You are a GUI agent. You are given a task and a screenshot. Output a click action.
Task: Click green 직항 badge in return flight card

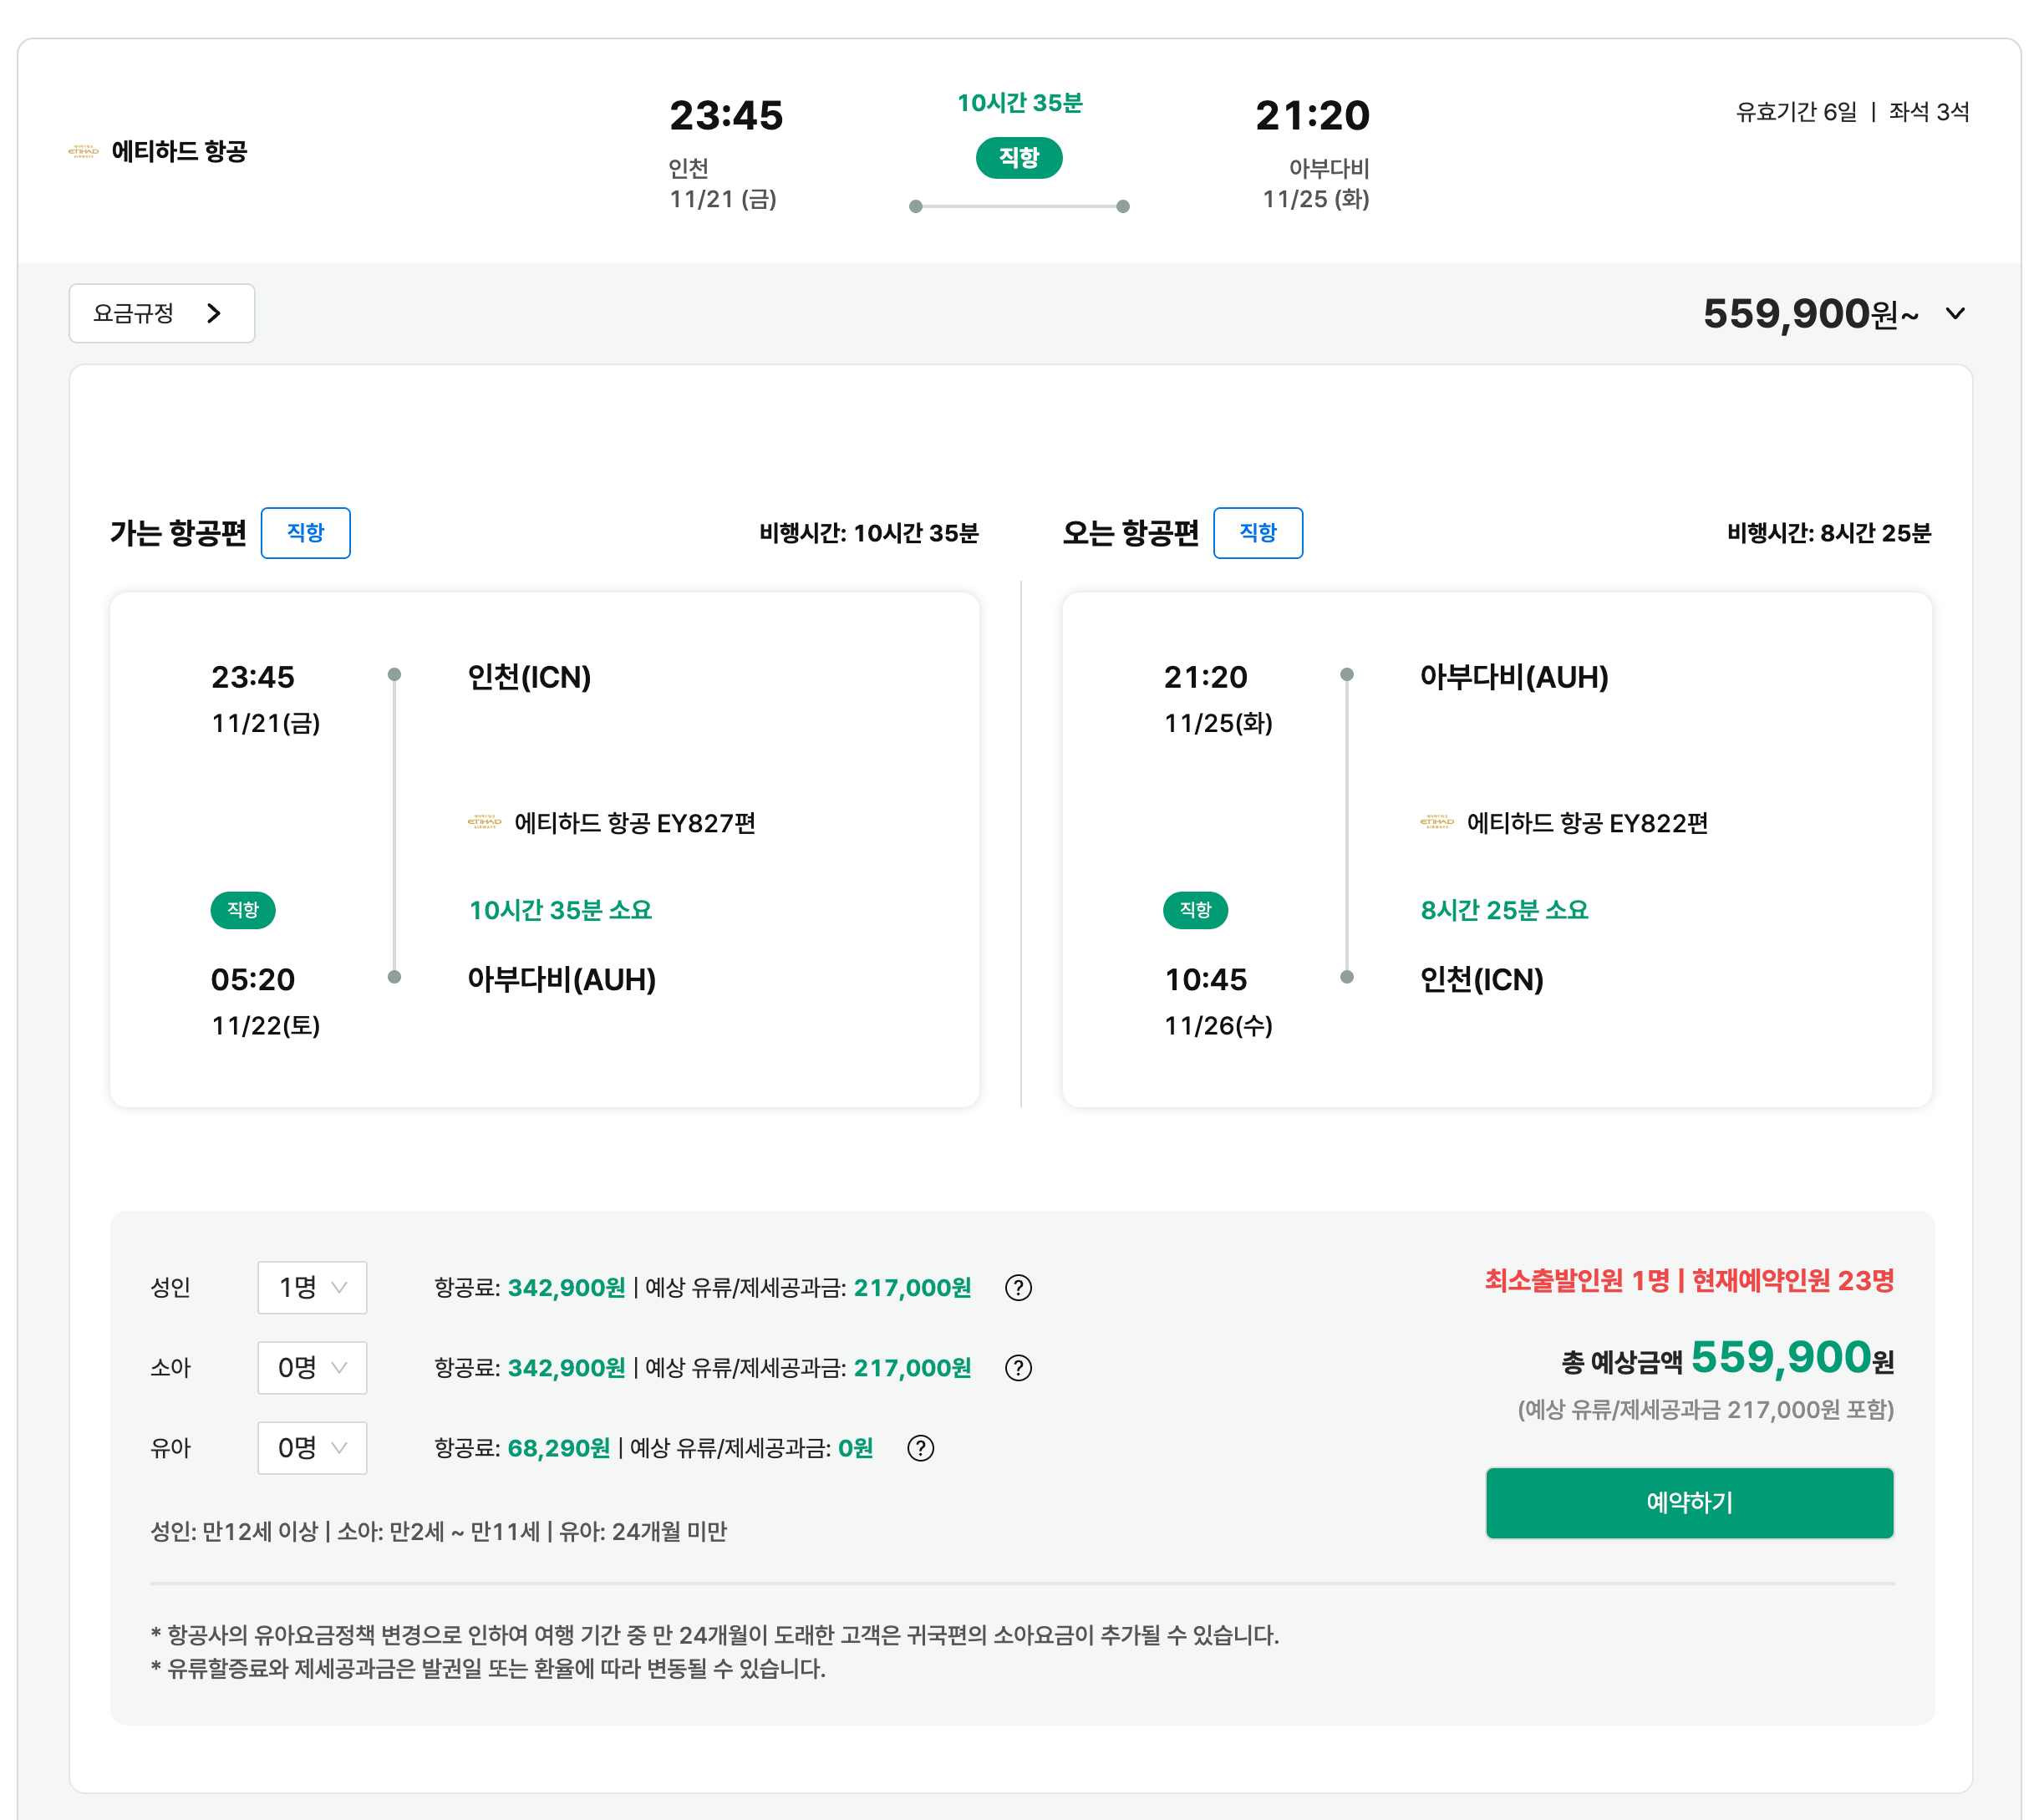[x=1195, y=910]
